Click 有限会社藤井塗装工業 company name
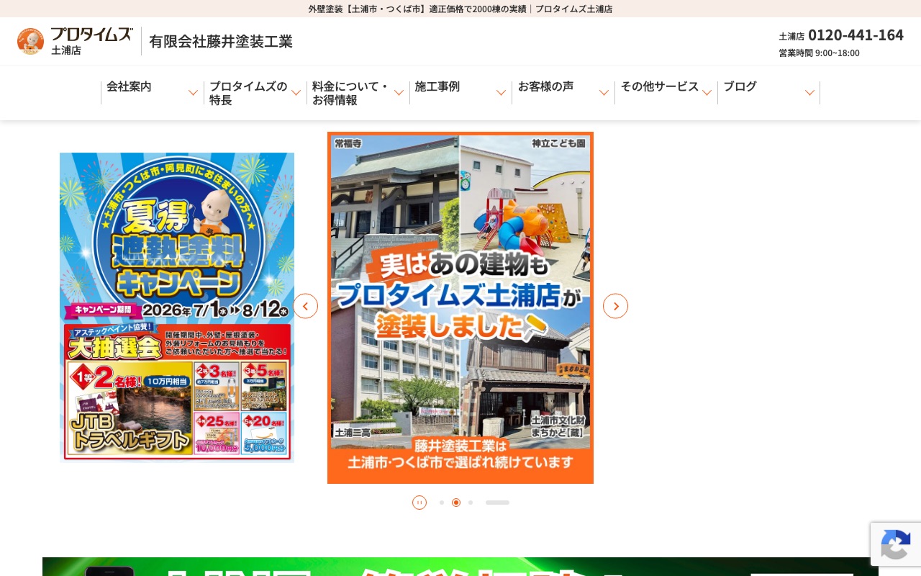The width and height of the screenshot is (921, 576). [221, 41]
